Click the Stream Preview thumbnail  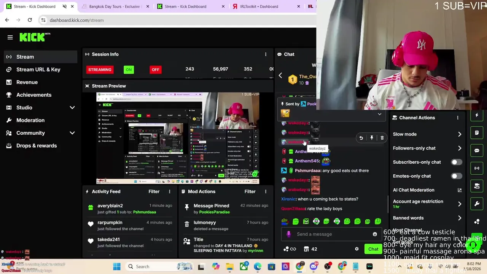point(178,138)
